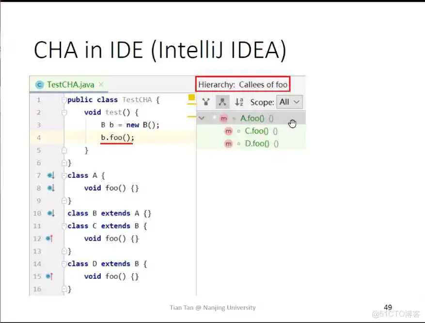Click the yellow inspection indicator square
This screenshot has height=323, width=425.
(x=191, y=98)
